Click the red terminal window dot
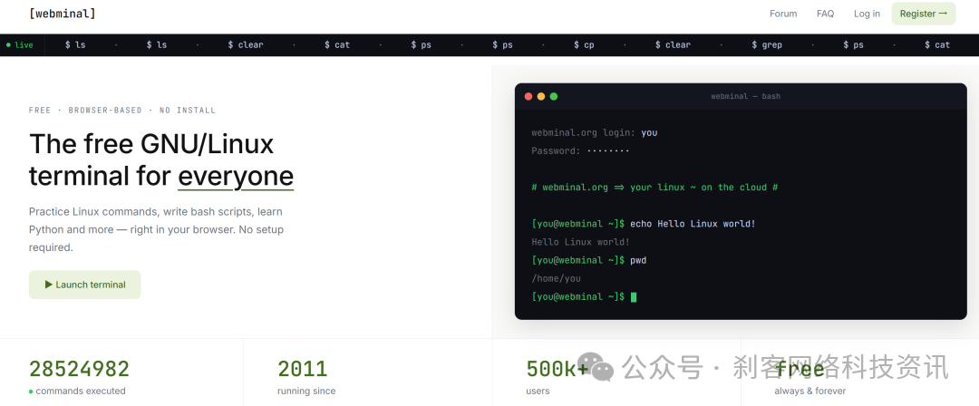The height and width of the screenshot is (406, 979). click(528, 96)
